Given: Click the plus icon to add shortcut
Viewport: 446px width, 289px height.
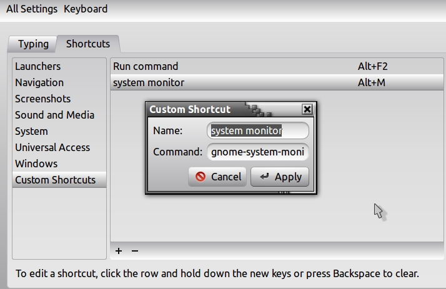Looking at the screenshot, I should (119, 251).
